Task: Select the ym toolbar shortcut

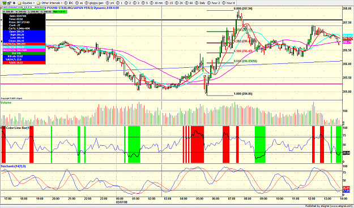Action: pyautogui.click(x=110, y=3)
